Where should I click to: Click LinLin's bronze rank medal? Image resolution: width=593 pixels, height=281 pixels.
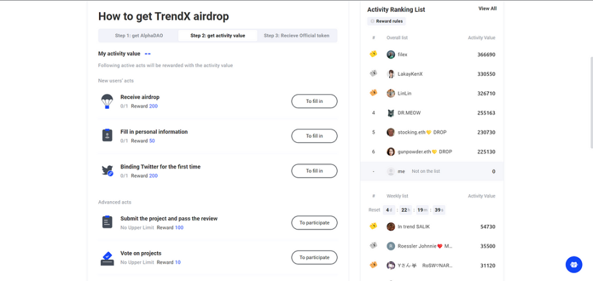point(373,93)
